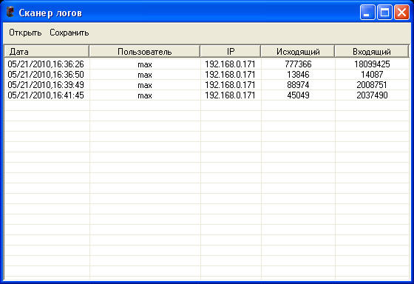Click IP 192.168.0.171 in the 16:39:49 row
The height and width of the screenshot is (284, 414).
coord(230,85)
